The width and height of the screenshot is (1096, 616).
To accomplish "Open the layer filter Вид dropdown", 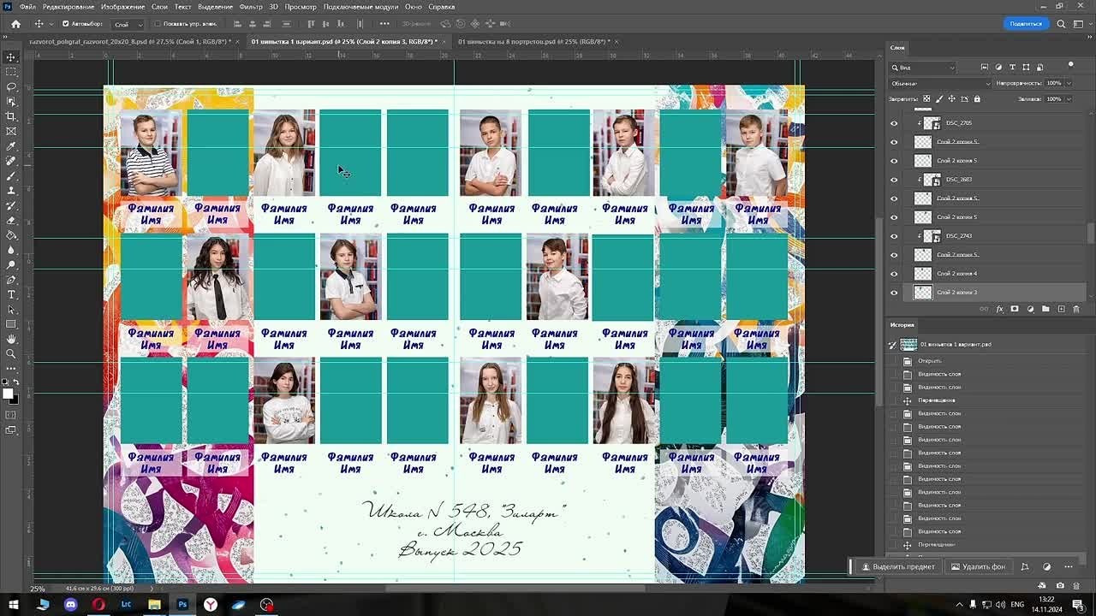I will point(923,67).
